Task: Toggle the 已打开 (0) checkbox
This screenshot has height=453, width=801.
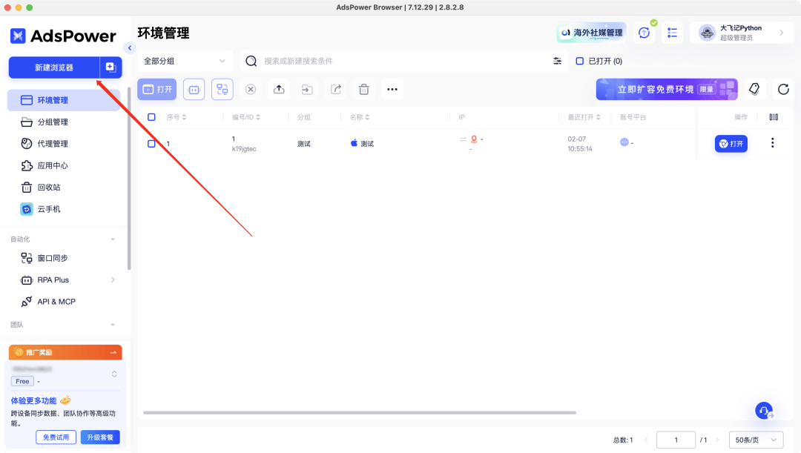Action: [580, 61]
